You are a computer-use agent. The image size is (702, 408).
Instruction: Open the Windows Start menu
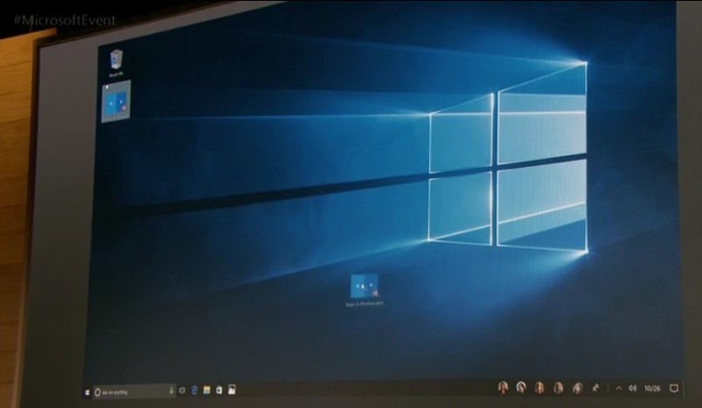tap(87, 392)
